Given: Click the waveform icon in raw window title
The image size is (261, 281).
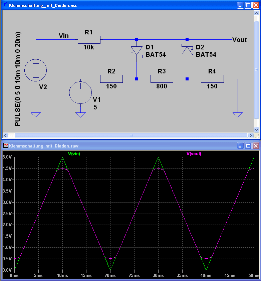Looking at the screenshot, I should coord(5,146).
